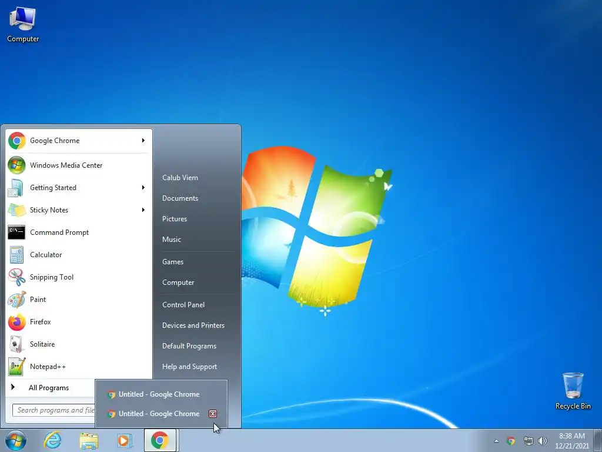Open Google Chrome from Start menu list
The height and width of the screenshot is (452, 602).
point(78,141)
